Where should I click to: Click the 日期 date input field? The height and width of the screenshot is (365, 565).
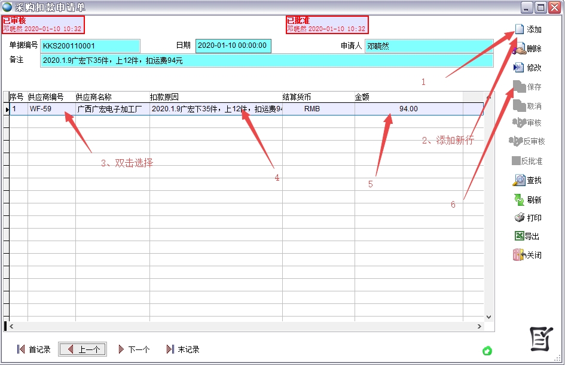click(233, 46)
